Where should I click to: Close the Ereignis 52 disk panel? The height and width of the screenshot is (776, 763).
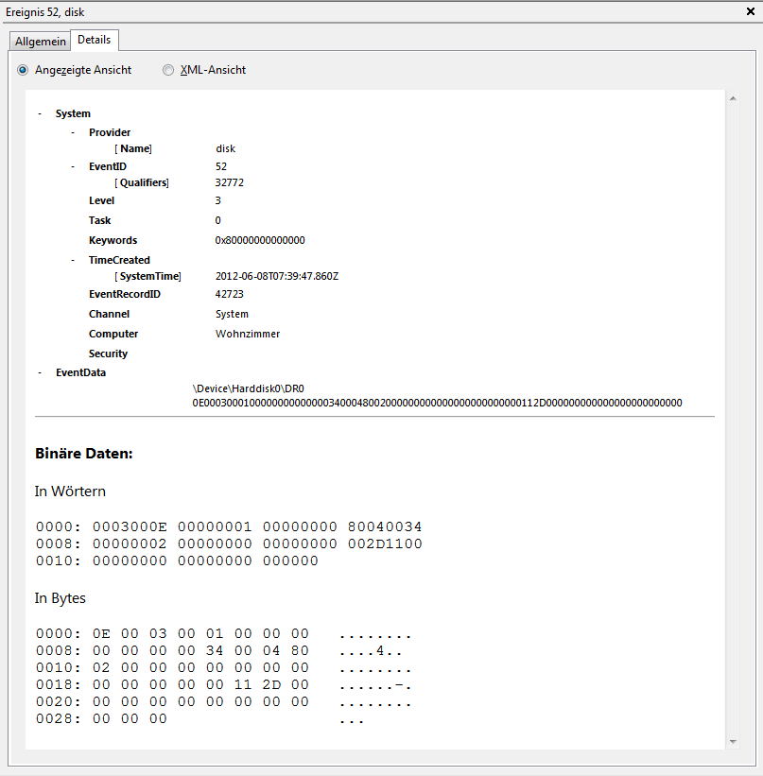750,11
